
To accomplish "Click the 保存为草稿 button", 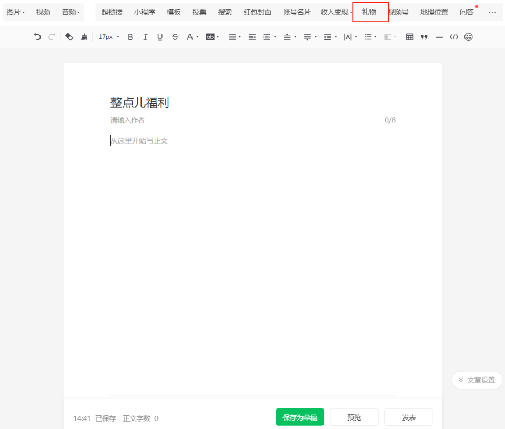I will tap(300, 417).
